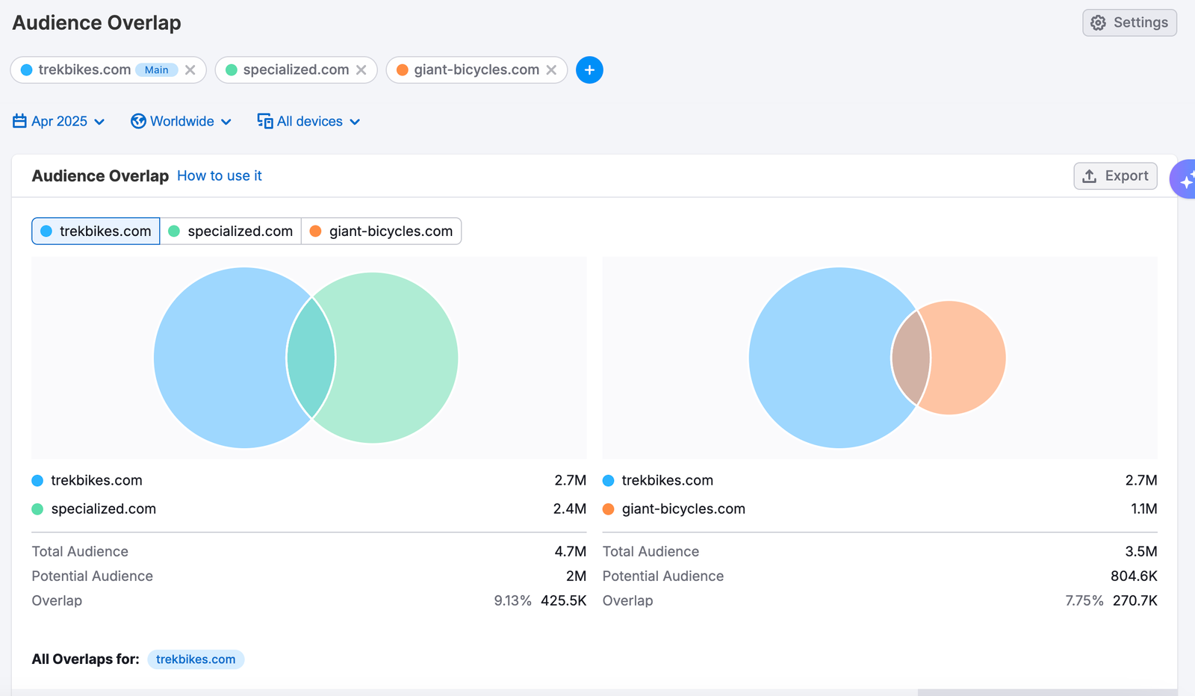Click the orange giant-bicycles.com circle in Venn diagram
Image resolution: width=1195 pixels, height=696 pixels.
(x=967, y=358)
